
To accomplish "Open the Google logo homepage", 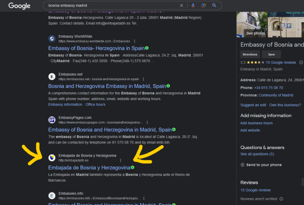I will click(19, 6).
